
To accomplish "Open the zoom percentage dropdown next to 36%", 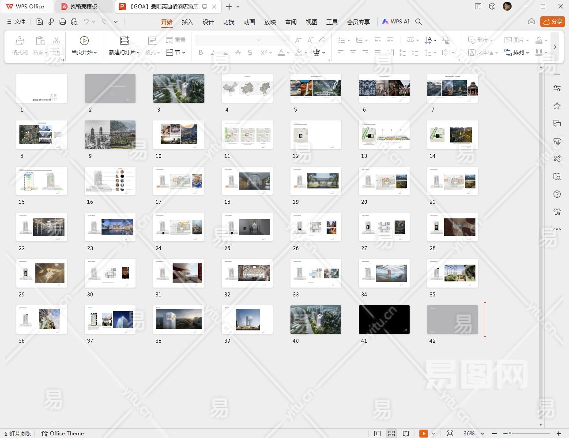I will 482,434.
